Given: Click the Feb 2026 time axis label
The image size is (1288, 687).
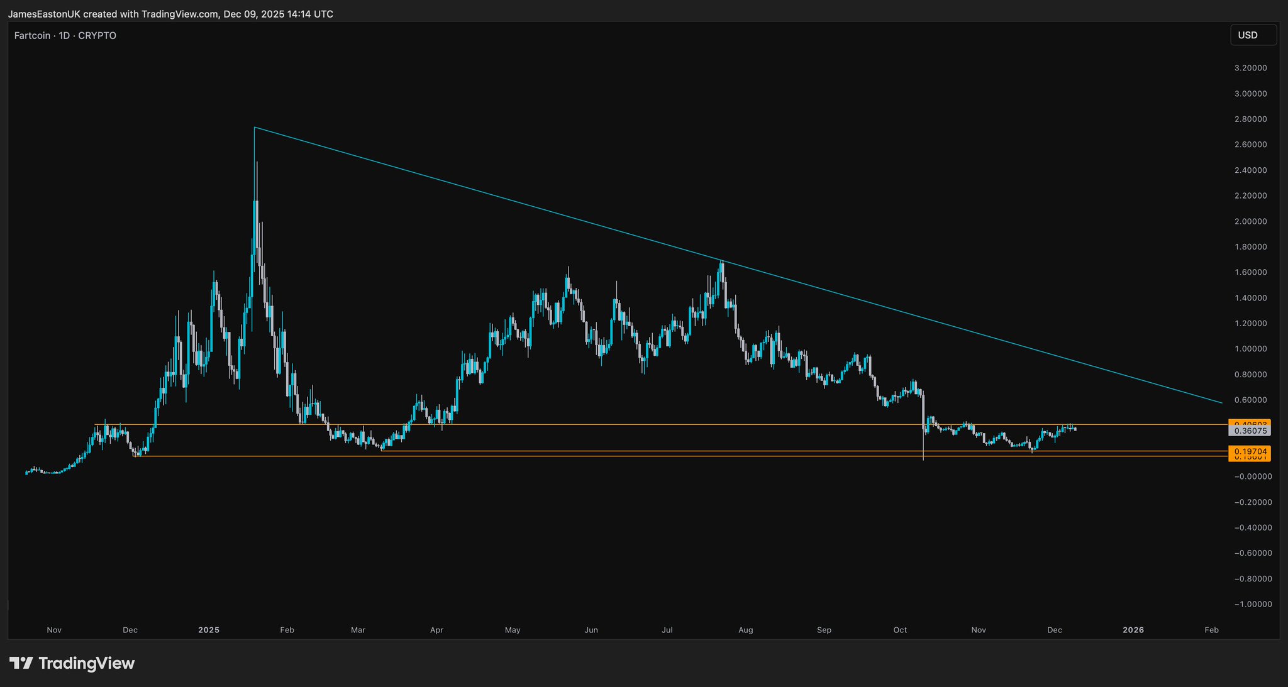Looking at the screenshot, I should coord(1211,630).
